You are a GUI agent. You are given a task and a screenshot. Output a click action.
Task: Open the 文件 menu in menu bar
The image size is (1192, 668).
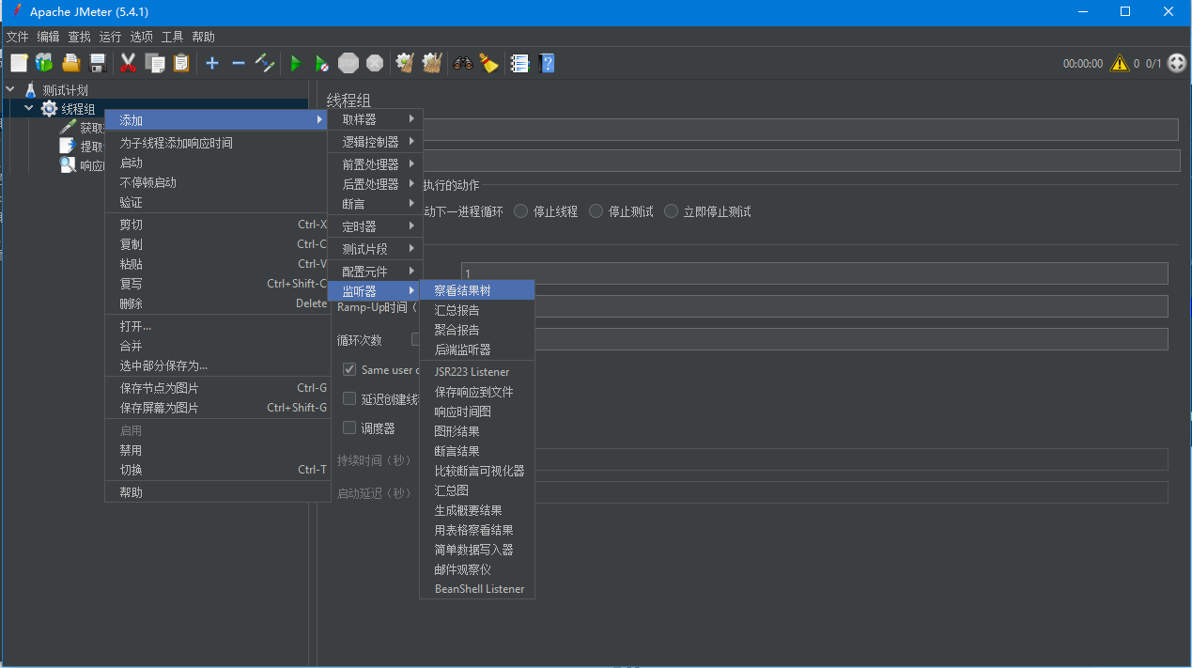(18, 37)
